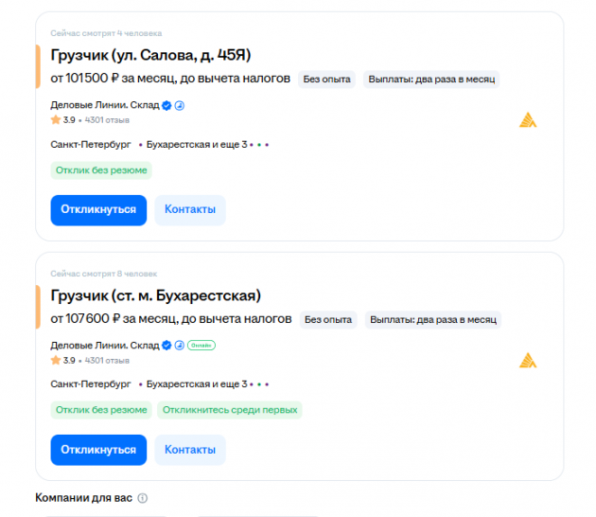The width and height of the screenshot is (596, 517).
Task: Click the verified checkmark badge in Salova listing
Action: [166, 105]
